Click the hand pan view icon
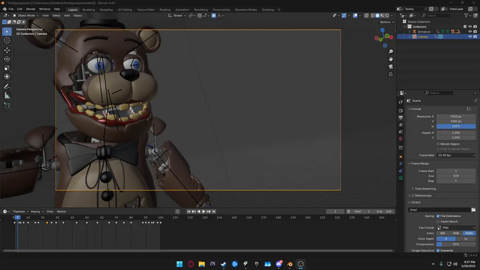Screen dimensions: 480x270 click(390, 59)
